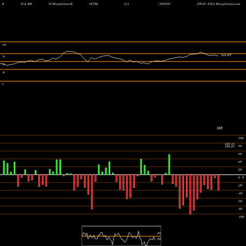Image resolution: width=246 pixels, height=246 pixels.
Task: Click the 'SI(TM)' header text
Action: click(x=93, y=4)
